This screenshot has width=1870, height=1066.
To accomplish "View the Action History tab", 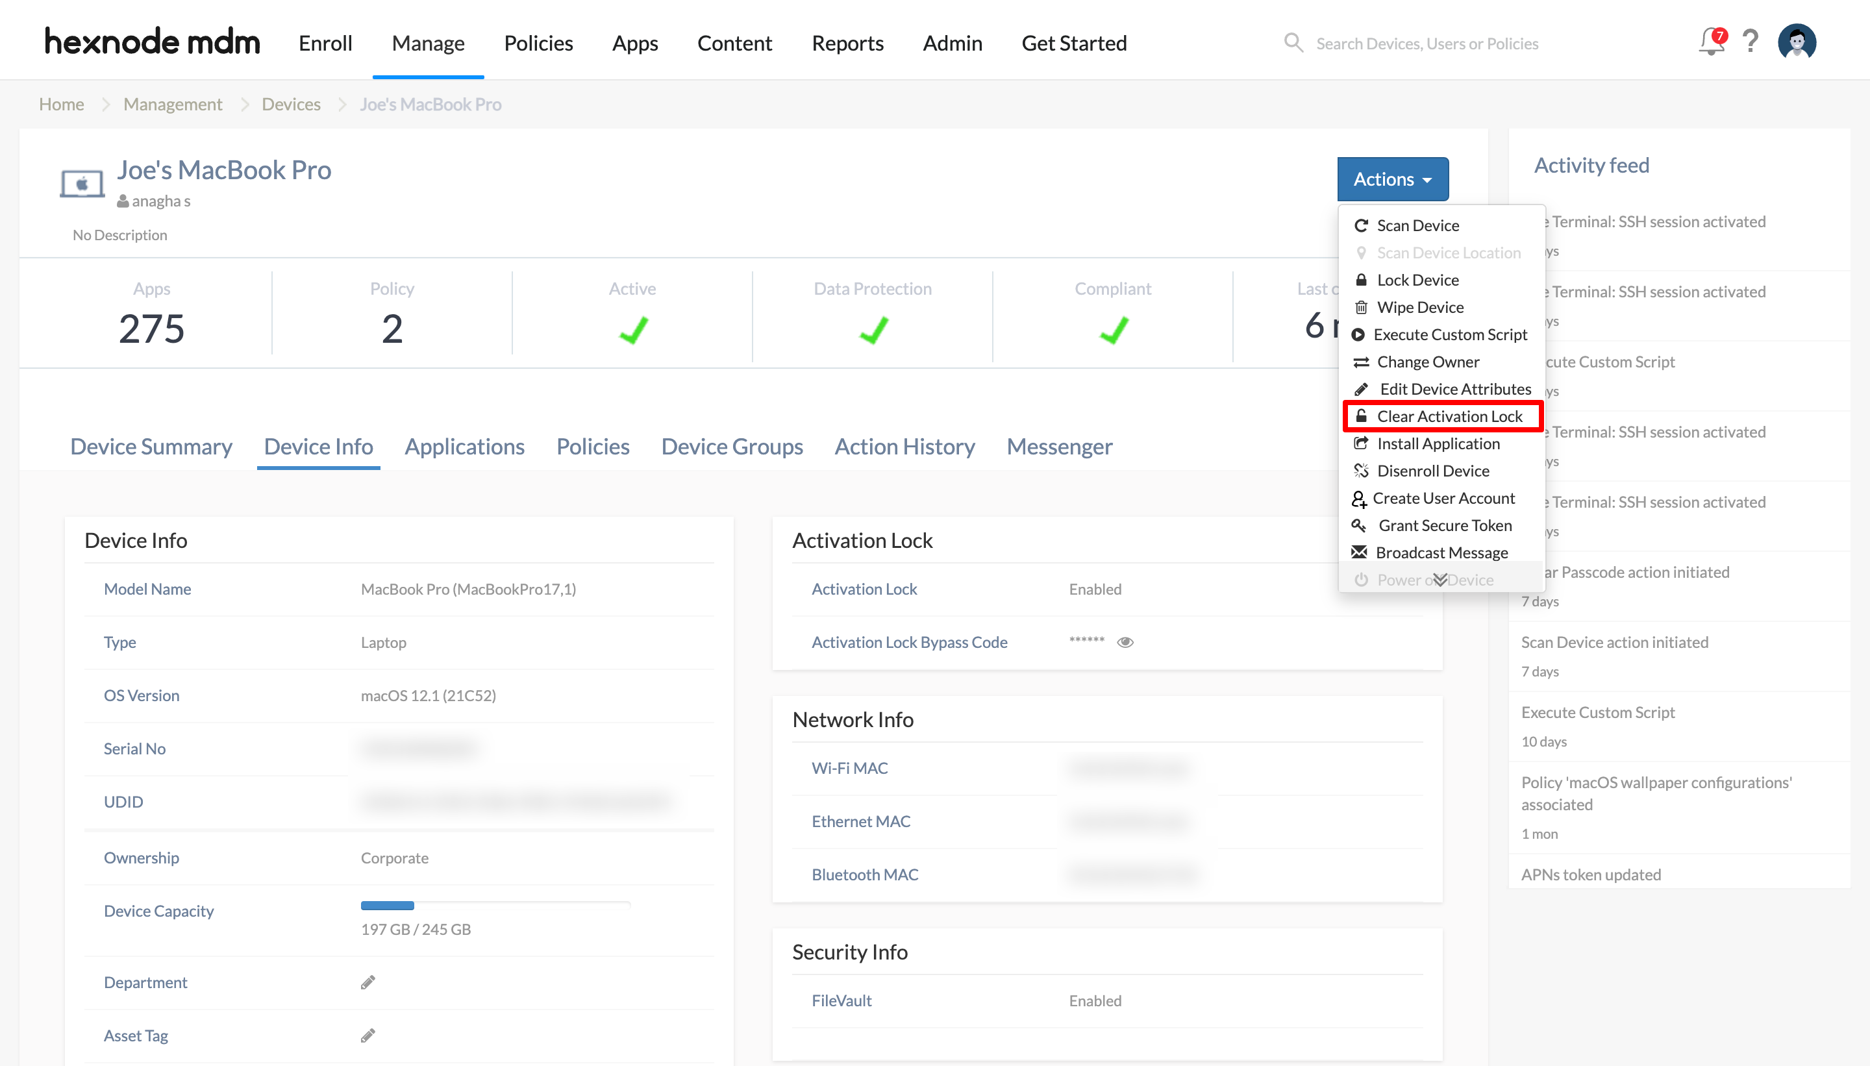I will 904,447.
